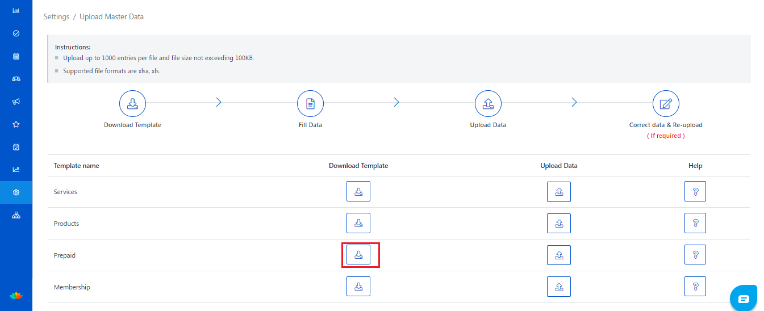Click the checkmark circle sidebar icon
The height and width of the screenshot is (311, 764).
pyautogui.click(x=16, y=33)
